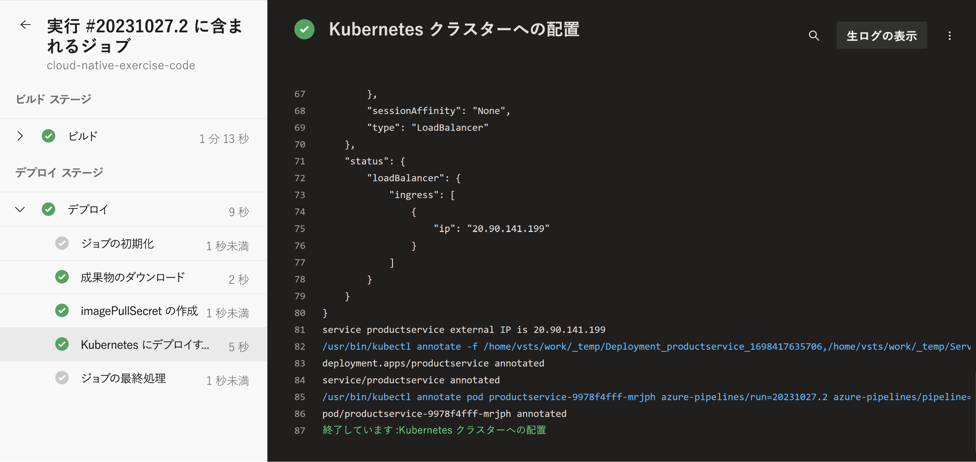The width and height of the screenshot is (976, 462).
Task: Collapse the デプロイ job chevron
Action: point(20,209)
